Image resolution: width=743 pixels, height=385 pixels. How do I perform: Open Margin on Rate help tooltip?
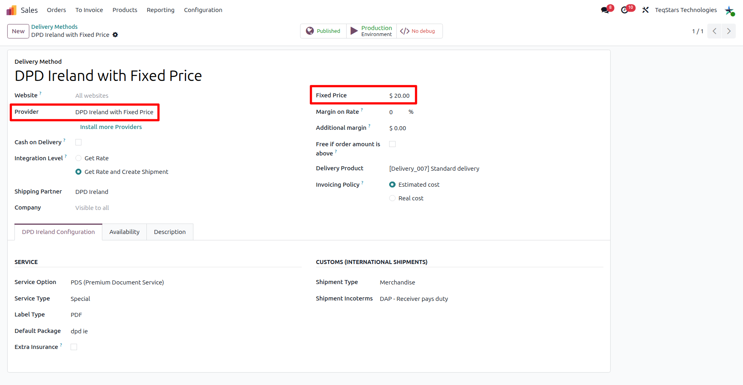coord(362,109)
